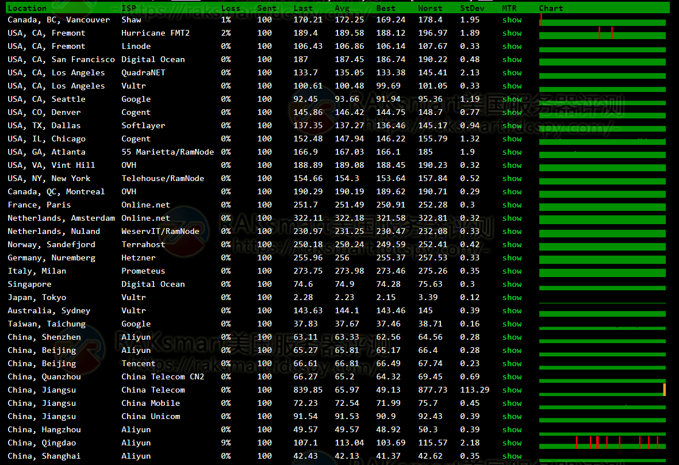Select the Sent column header
Image resolution: width=679 pixels, height=465 pixels.
click(x=267, y=8)
